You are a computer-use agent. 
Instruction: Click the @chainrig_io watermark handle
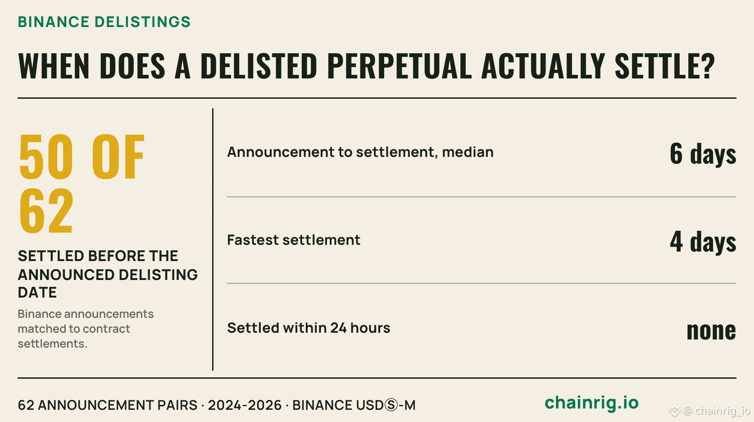point(717,411)
